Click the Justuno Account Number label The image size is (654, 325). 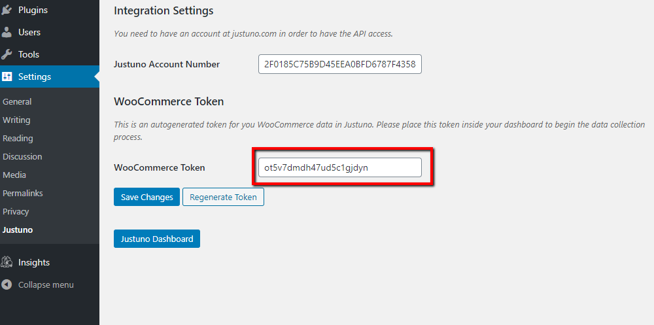point(167,64)
